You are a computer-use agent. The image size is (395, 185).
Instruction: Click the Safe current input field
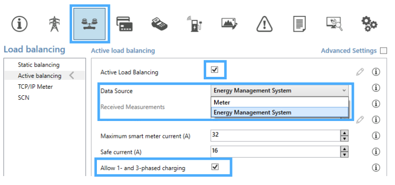tap(276, 152)
